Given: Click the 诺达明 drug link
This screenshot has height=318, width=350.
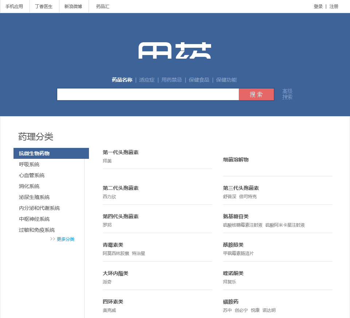Looking at the screenshot, I should click(269, 310).
